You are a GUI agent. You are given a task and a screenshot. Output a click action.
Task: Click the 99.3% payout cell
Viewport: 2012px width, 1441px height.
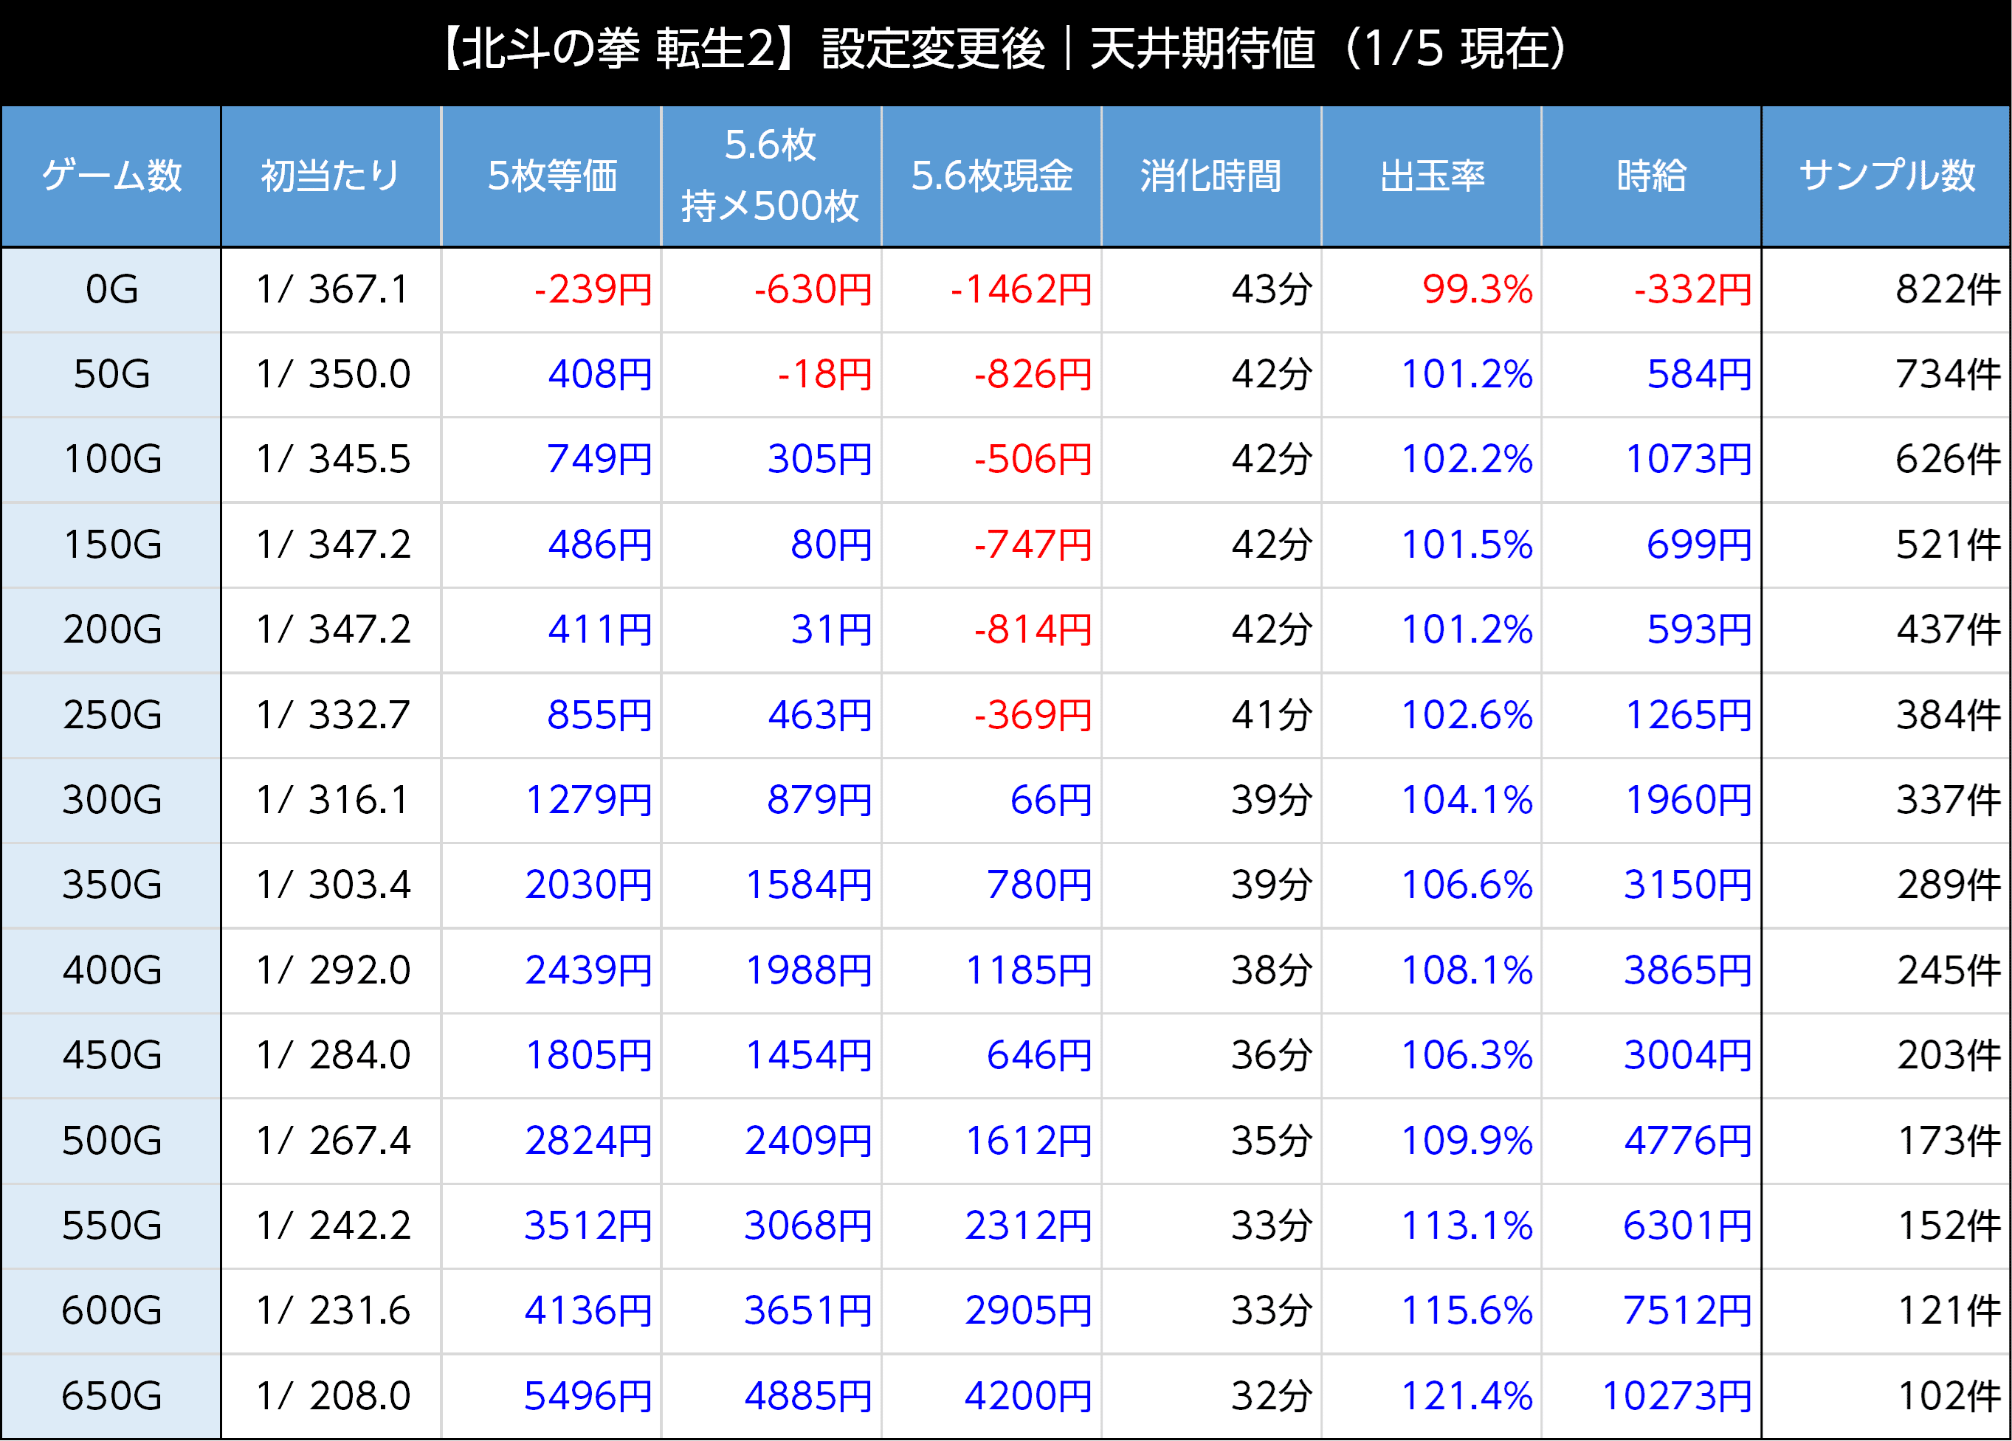click(x=1477, y=289)
